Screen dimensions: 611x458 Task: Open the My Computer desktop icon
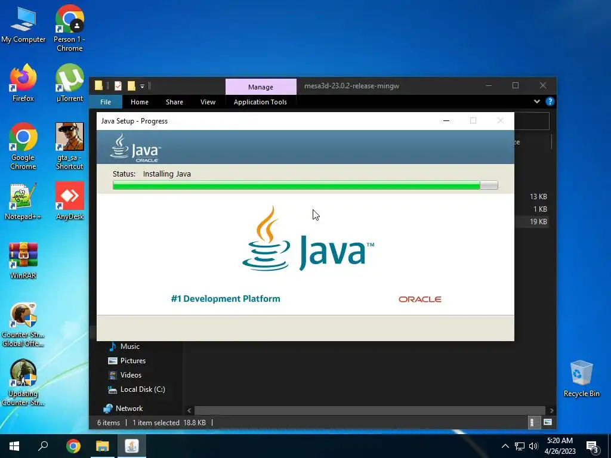pyautogui.click(x=23, y=24)
